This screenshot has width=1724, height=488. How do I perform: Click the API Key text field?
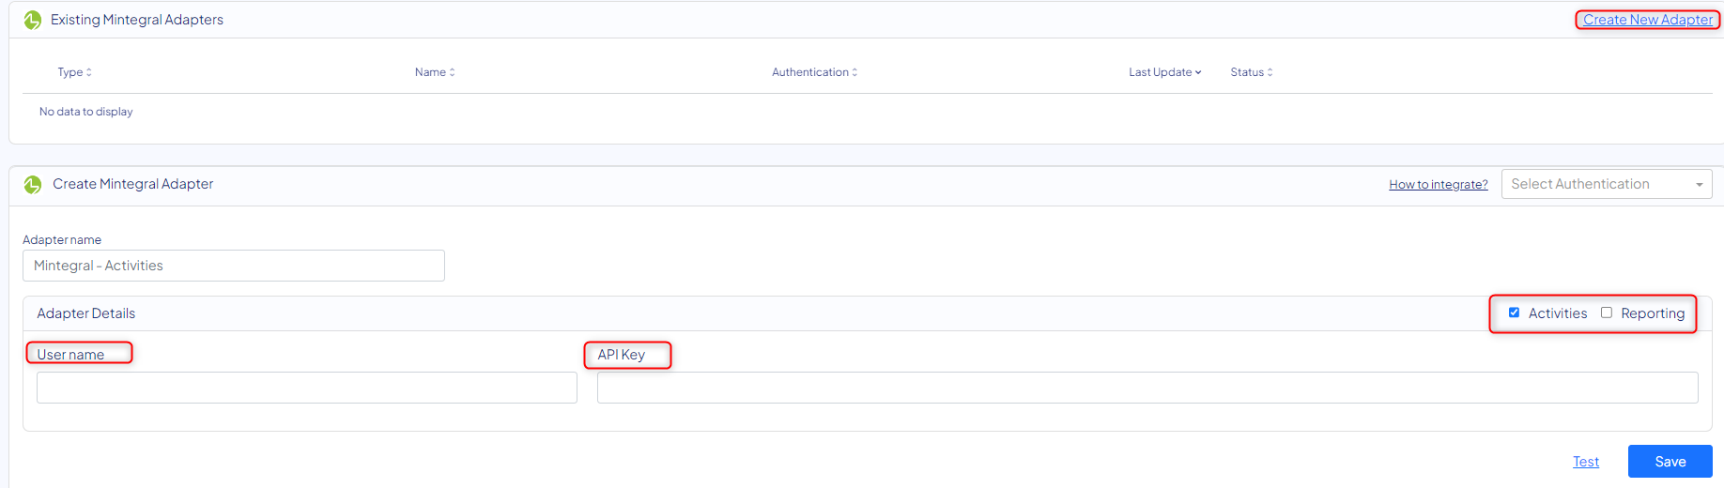pyautogui.click(x=1147, y=388)
